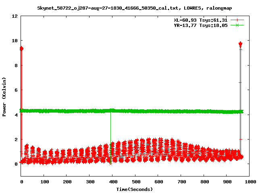Click the x-axis tick label '900'
Viewport: 258px width, 193px height.
tap(227, 182)
